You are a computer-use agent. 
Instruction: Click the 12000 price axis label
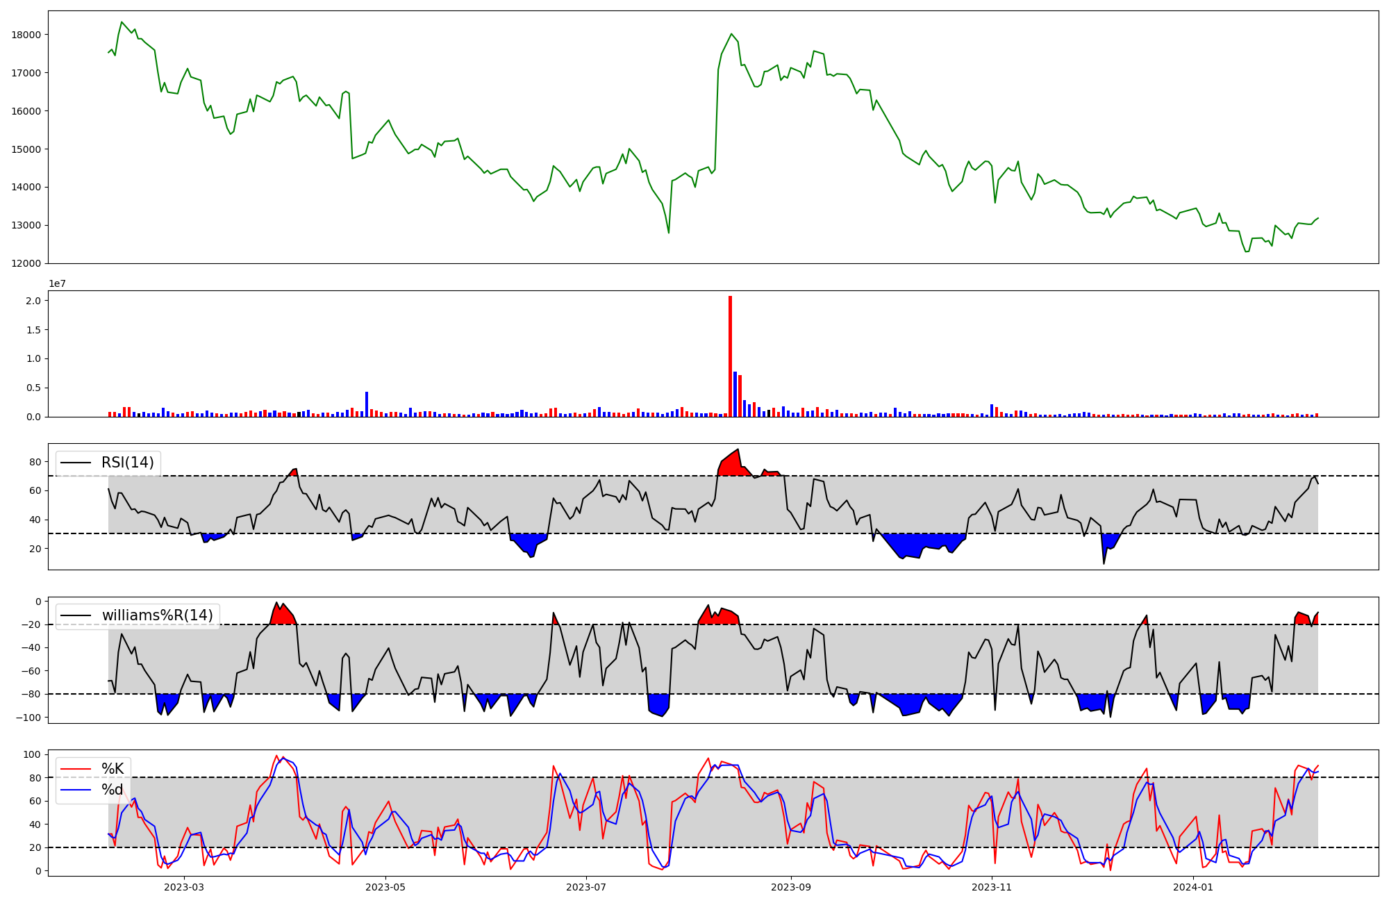(x=27, y=263)
